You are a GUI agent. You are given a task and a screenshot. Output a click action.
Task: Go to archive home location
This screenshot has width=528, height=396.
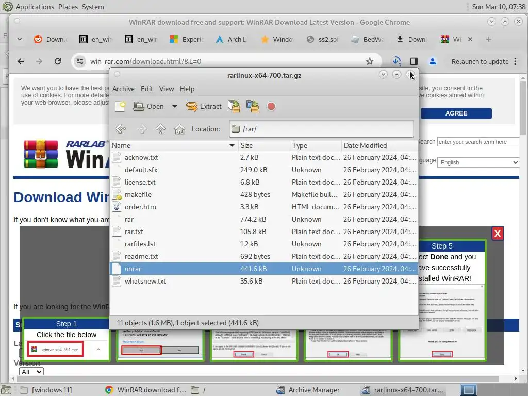[x=179, y=129]
